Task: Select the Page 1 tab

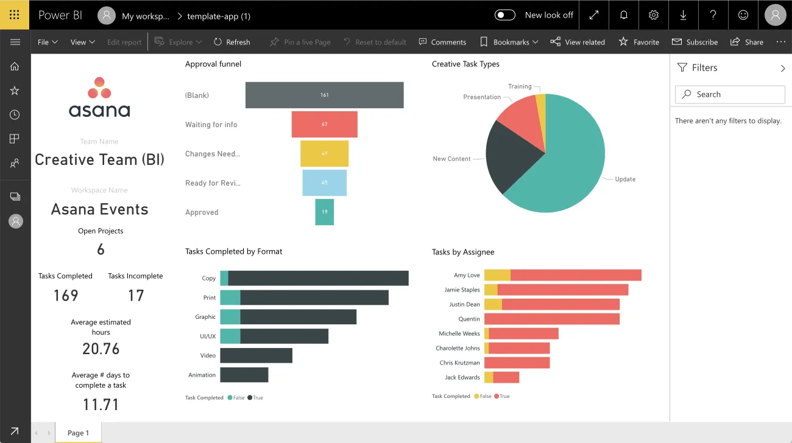Action: pyautogui.click(x=78, y=433)
